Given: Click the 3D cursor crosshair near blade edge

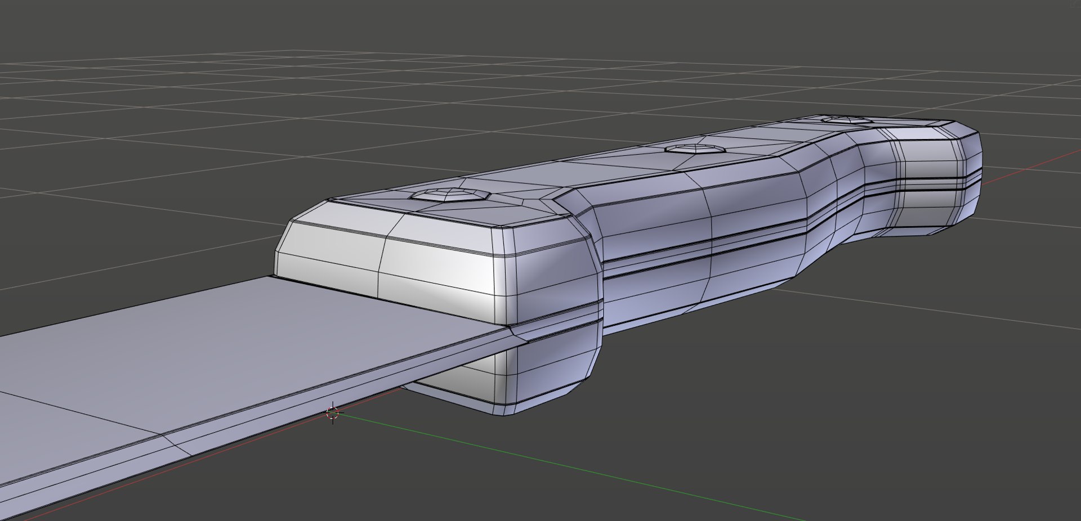Looking at the screenshot, I should coord(332,413).
